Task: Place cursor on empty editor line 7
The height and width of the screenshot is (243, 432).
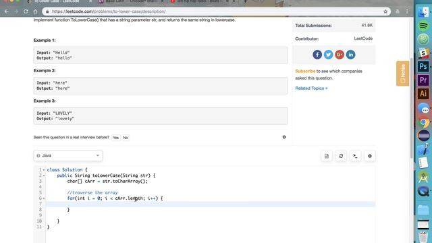Action: (211, 204)
